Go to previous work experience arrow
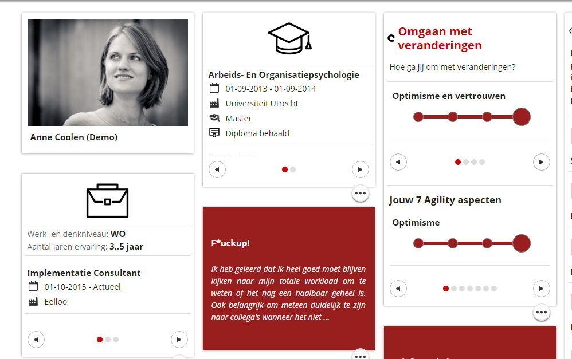The image size is (572, 359). 36,340
